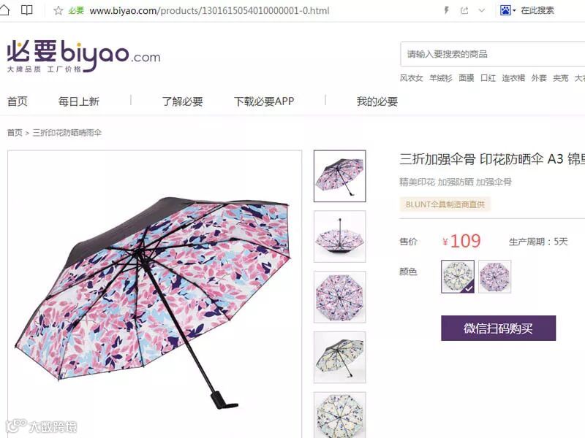The image size is (585, 438).
Task: Bookmark page with the star icon
Action: coord(58,10)
